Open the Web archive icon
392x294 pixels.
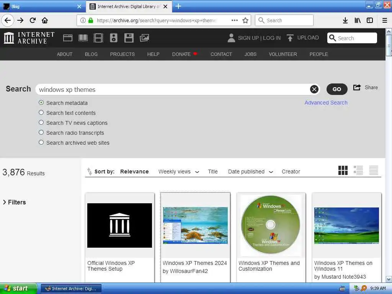tap(68, 38)
